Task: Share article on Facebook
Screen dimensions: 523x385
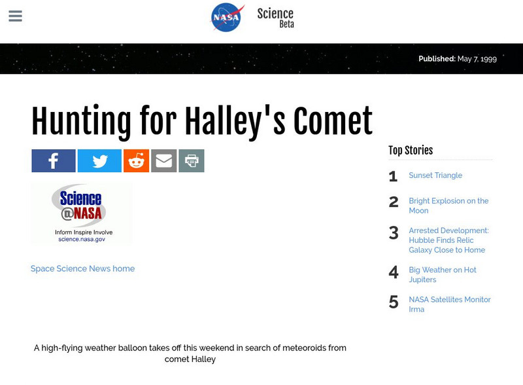Action: point(54,160)
